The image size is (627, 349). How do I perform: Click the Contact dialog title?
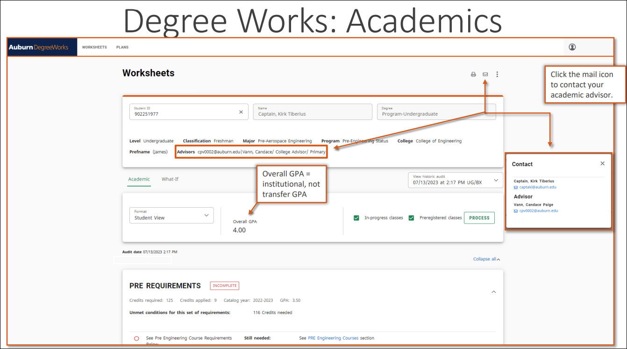(x=522, y=164)
